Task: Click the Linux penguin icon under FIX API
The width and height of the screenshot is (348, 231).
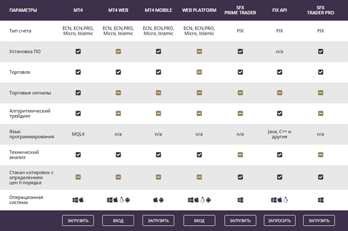Action: 286,200
